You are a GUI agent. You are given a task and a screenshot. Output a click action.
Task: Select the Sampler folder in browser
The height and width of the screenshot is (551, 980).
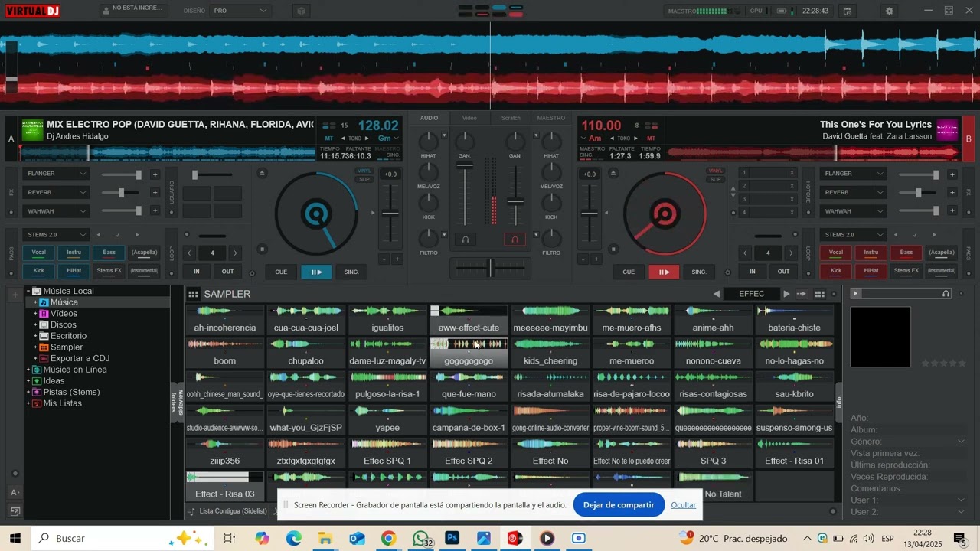click(x=67, y=347)
